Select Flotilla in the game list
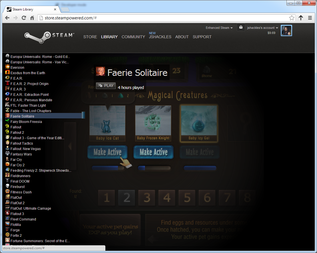This screenshot has width=317, height=253. point(16,225)
